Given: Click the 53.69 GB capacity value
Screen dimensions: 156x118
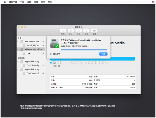Looking at the screenshot, I should click(x=131, y=77).
